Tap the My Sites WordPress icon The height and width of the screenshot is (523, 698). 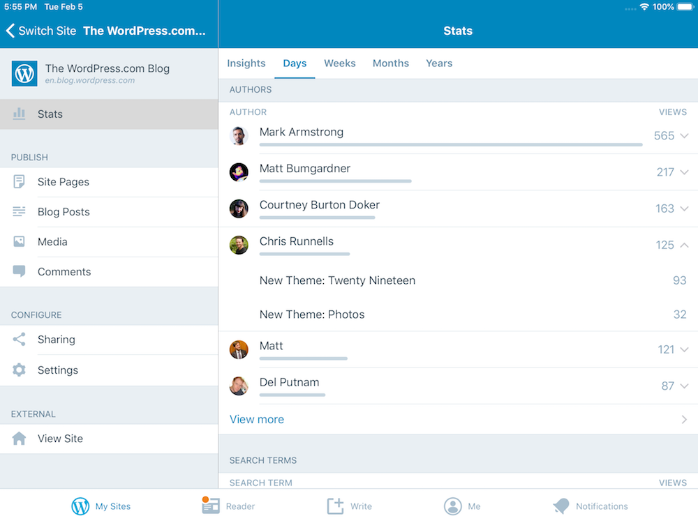coord(80,506)
